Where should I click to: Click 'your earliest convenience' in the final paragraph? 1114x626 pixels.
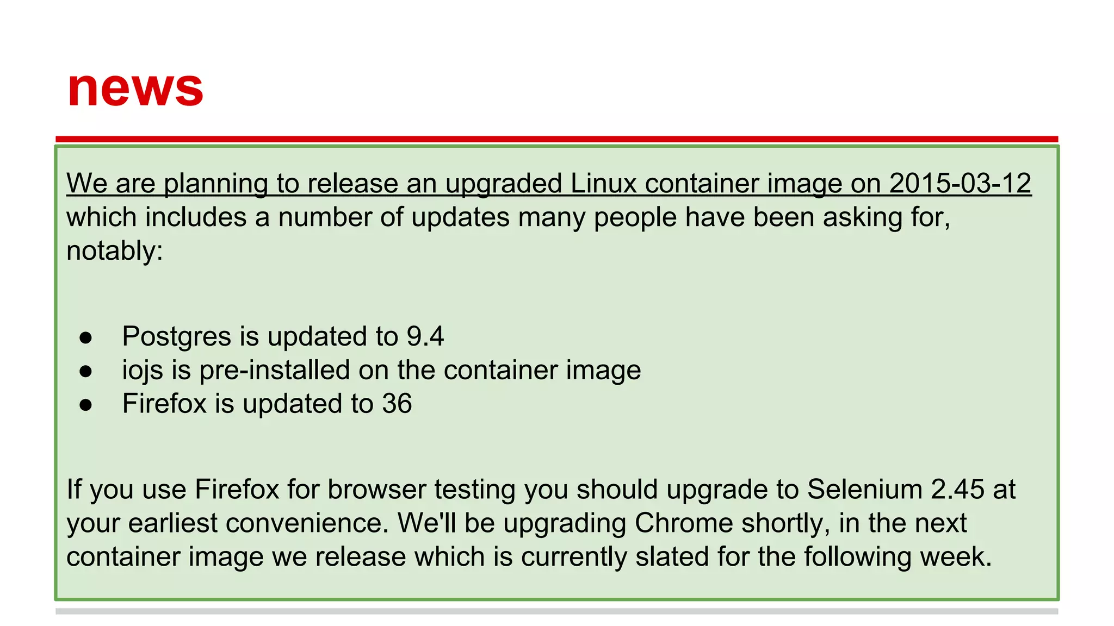tap(225, 523)
